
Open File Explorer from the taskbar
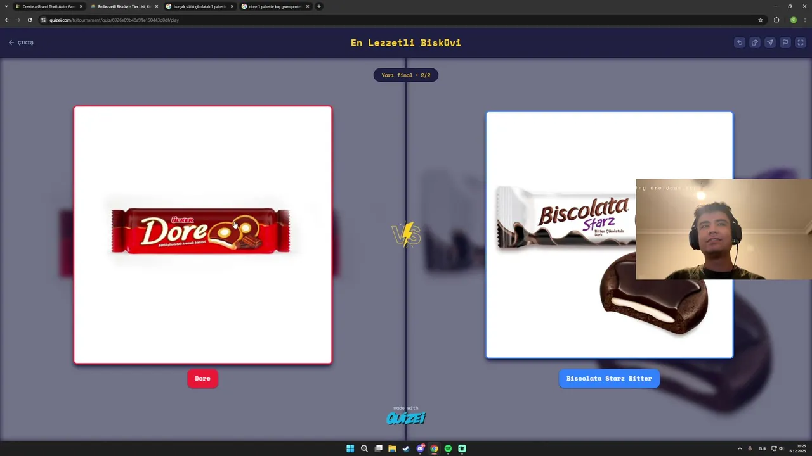(x=392, y=448)
